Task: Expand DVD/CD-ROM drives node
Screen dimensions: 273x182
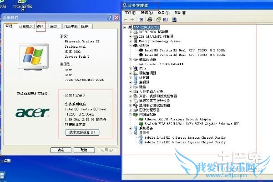Action: (x=130, y=32)
